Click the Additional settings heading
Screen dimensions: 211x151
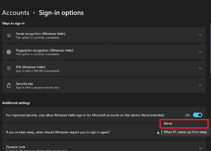(x=16, y=103)
